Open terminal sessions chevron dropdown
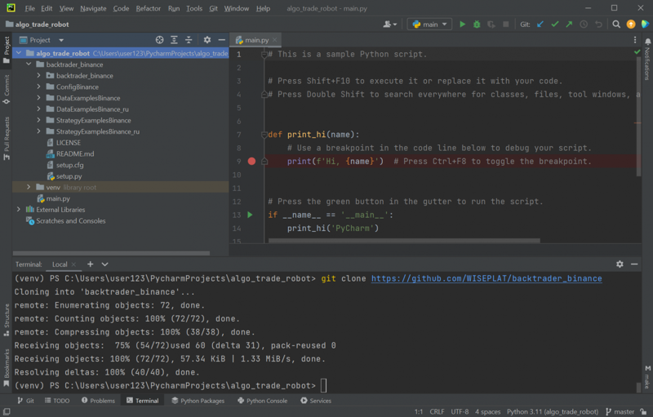The width and height of the screenshot is (653, 417). coord(104,264)
